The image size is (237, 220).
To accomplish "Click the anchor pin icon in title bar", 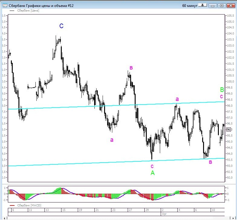I will 202,5.
